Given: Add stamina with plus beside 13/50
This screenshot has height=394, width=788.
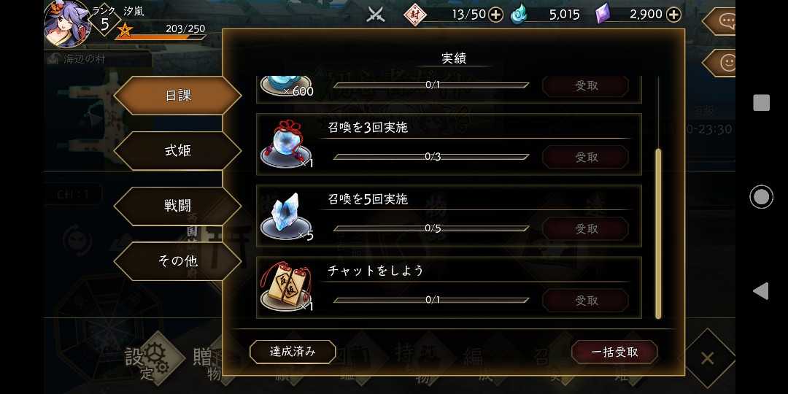Looking at the screenshot, I should 495,15.
